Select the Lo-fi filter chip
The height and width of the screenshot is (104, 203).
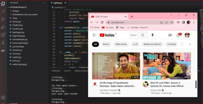click(x=135, y=44)
